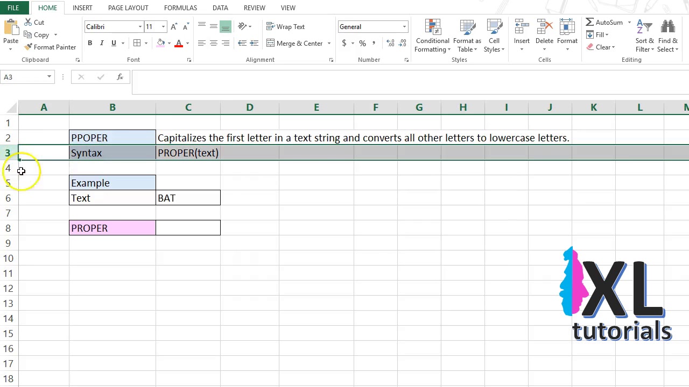Apply red Font Color swatch
The width and height of the screenshot is (689, 387).
pyautogui.click(x=179, y=44)
